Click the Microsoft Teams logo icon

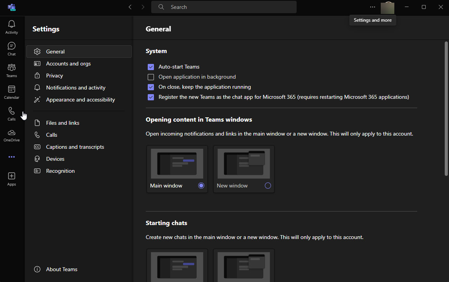(x=12, y=7)
